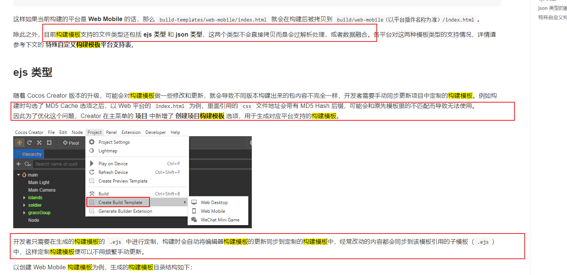Choose Generate Builder Extension menu entry
Screen dimensions: 567x275
click(x=137, y=211)
